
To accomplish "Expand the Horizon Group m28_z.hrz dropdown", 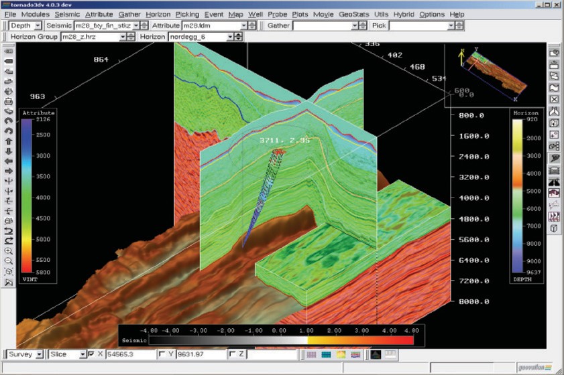I will pos(123,37).
